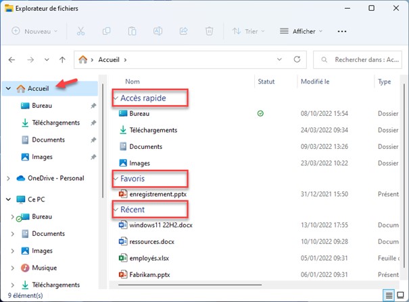The height and width of the screenshot is (302, 409).
Task: Open the Trier sort dropdown
Action: pyautogui.click(x=246, y=32)
